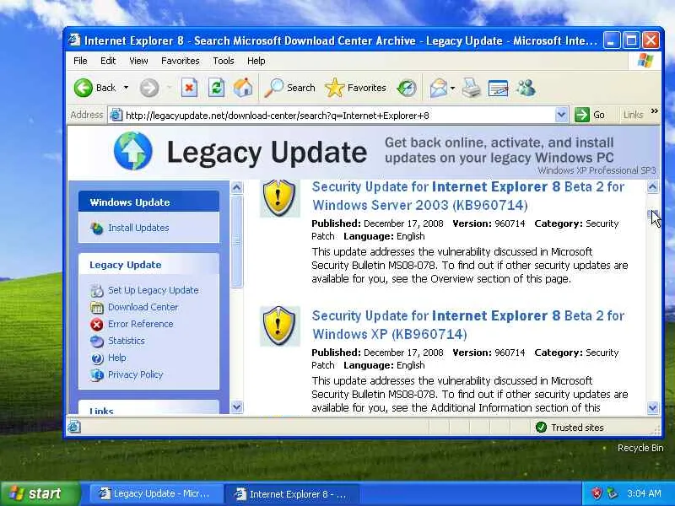Open the Favorites menu

[181, 61]
